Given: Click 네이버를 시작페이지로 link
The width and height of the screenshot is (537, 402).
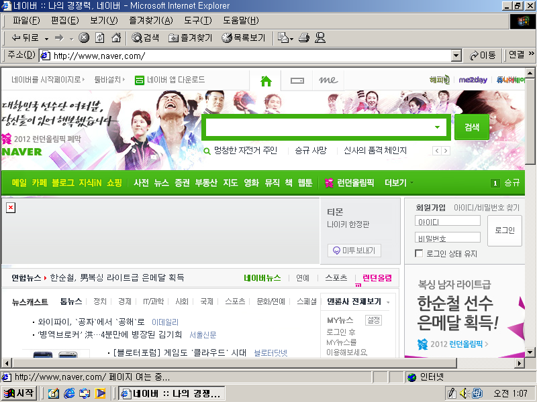Looking at the screenshot, I should [x=48, y=80].
